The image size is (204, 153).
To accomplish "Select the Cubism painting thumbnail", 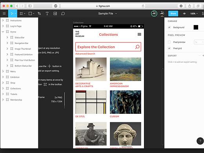I will tap(126, 102).
